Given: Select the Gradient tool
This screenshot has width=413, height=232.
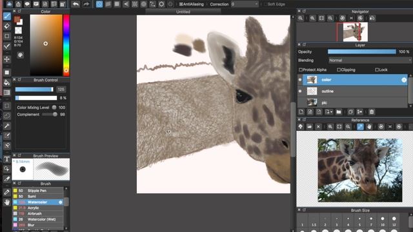Looking at the screenshot, I should pyautogui.click(x=7, y=93).
